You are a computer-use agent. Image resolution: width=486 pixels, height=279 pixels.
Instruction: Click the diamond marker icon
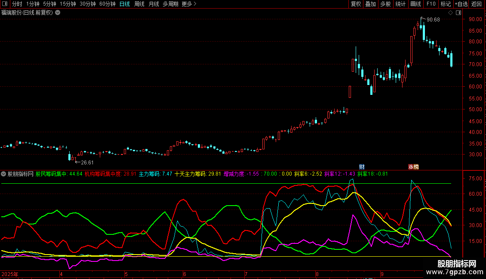(x=451, y=13)
